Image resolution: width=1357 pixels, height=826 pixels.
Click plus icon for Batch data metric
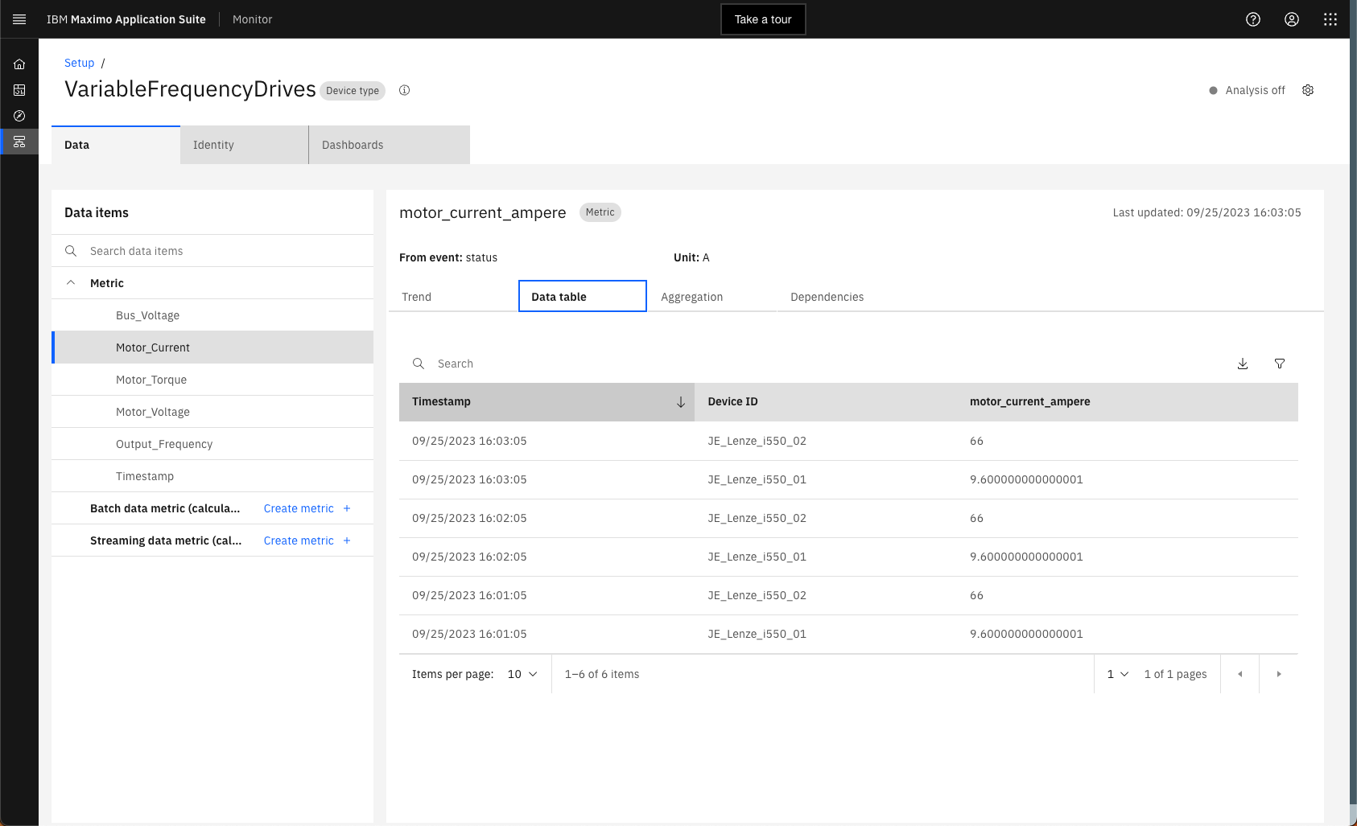(347, 508)
